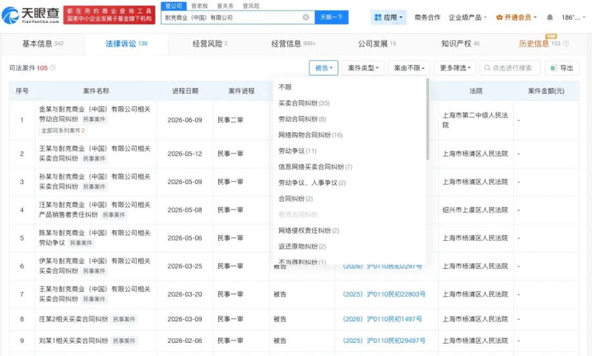
Task: Expand the 应用 menu
Action: [x=389, y=17]
